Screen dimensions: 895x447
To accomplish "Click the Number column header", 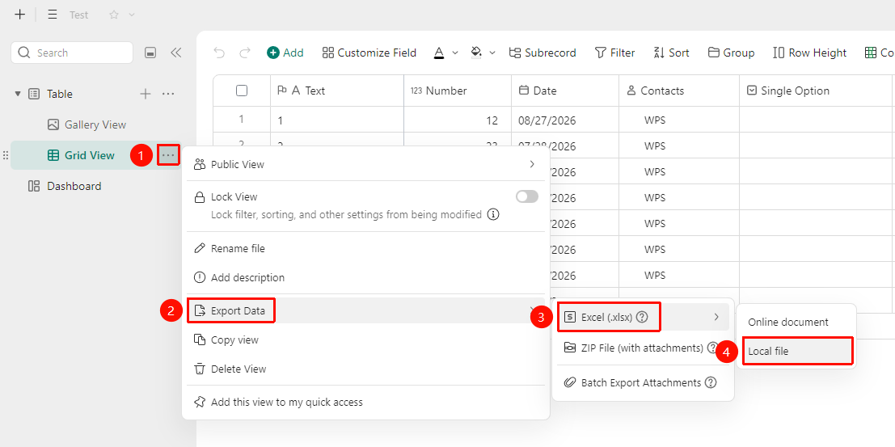I will pyautogui.click(x=458, y=91).
